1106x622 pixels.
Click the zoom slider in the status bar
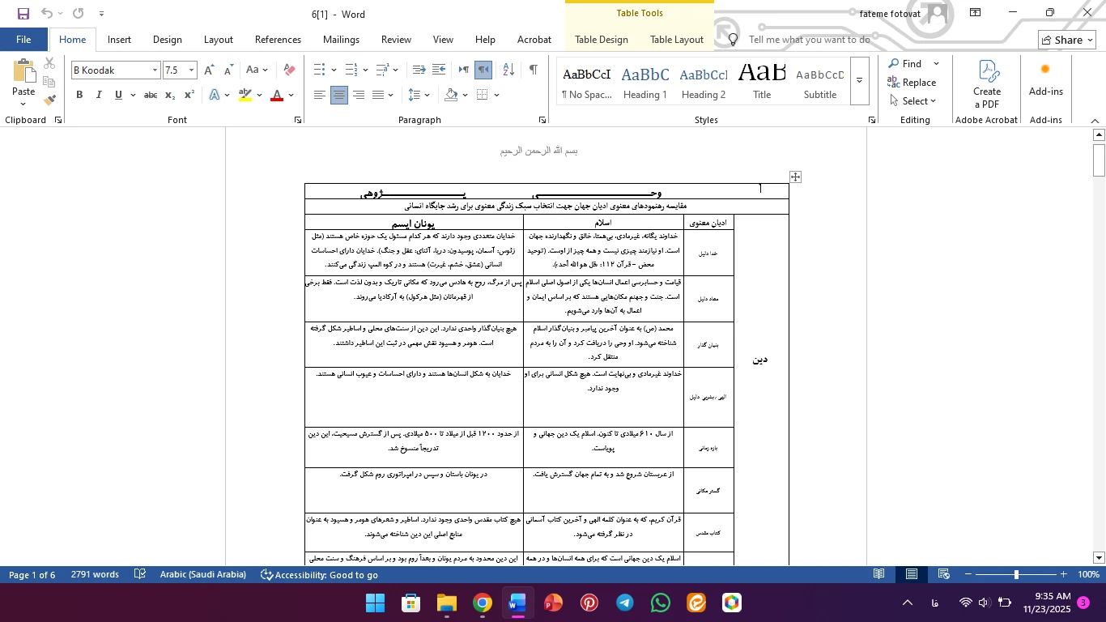[x=1016, y=575]
